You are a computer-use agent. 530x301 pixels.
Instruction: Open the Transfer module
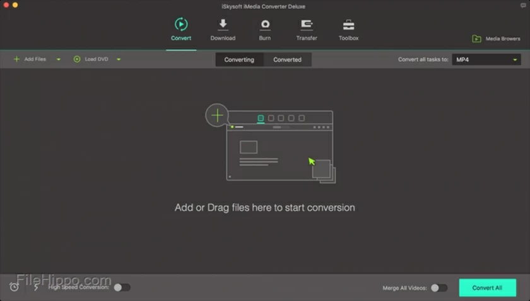tap(307, 30)
